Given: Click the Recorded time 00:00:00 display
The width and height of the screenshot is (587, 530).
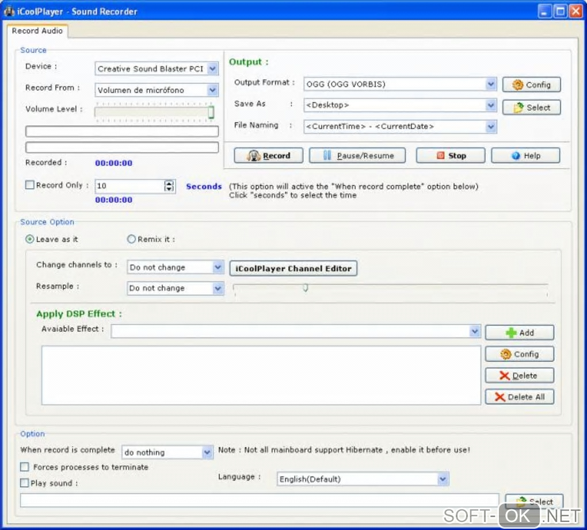Looking at the screenshot, I should (x=114, y=163).
